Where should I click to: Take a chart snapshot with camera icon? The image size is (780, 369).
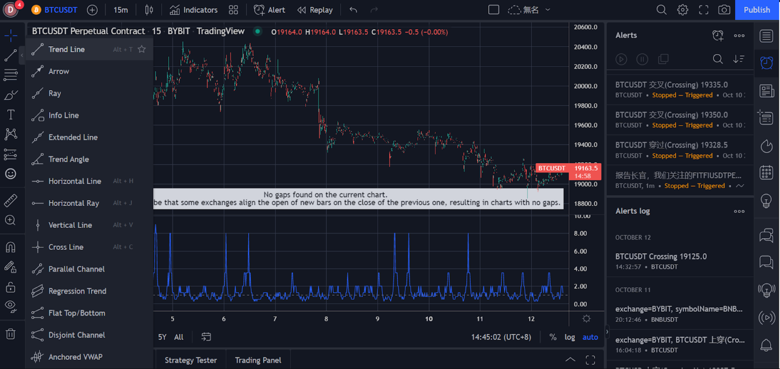pos(724,10)
